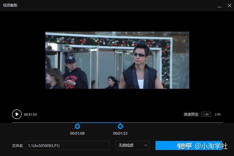
Task: Click the blue selected range on timeline
Action: coord(99,123)
